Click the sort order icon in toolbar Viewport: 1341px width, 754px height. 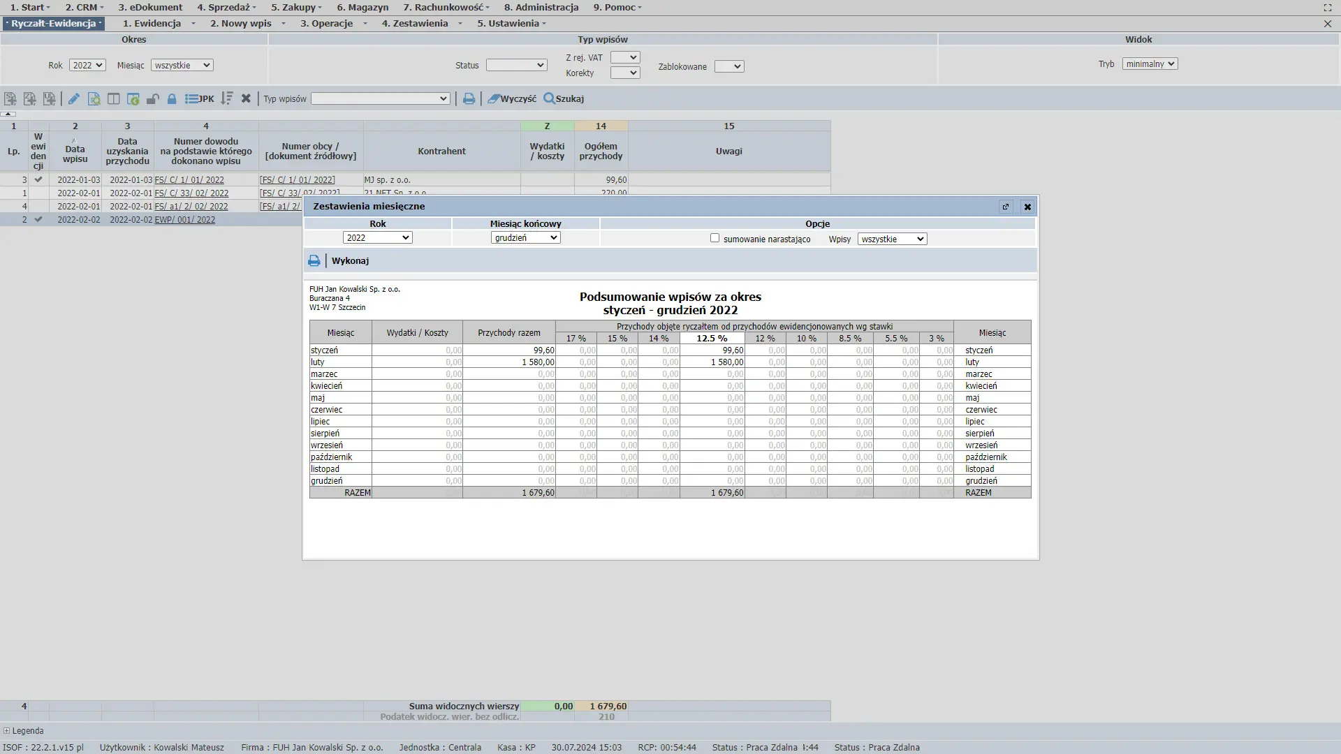click(226, 99)
